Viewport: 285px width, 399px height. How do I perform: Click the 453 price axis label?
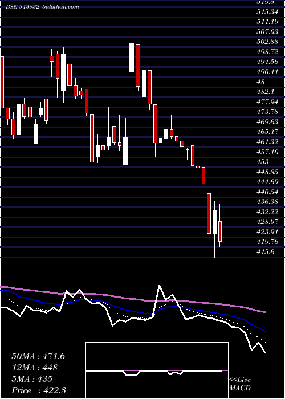tap(263, 162)
